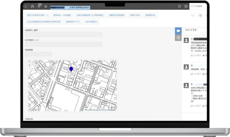Expand the chevron next to the plus button
The height and width of the screenshot is (137, 230).
click(x=193, y=15)
